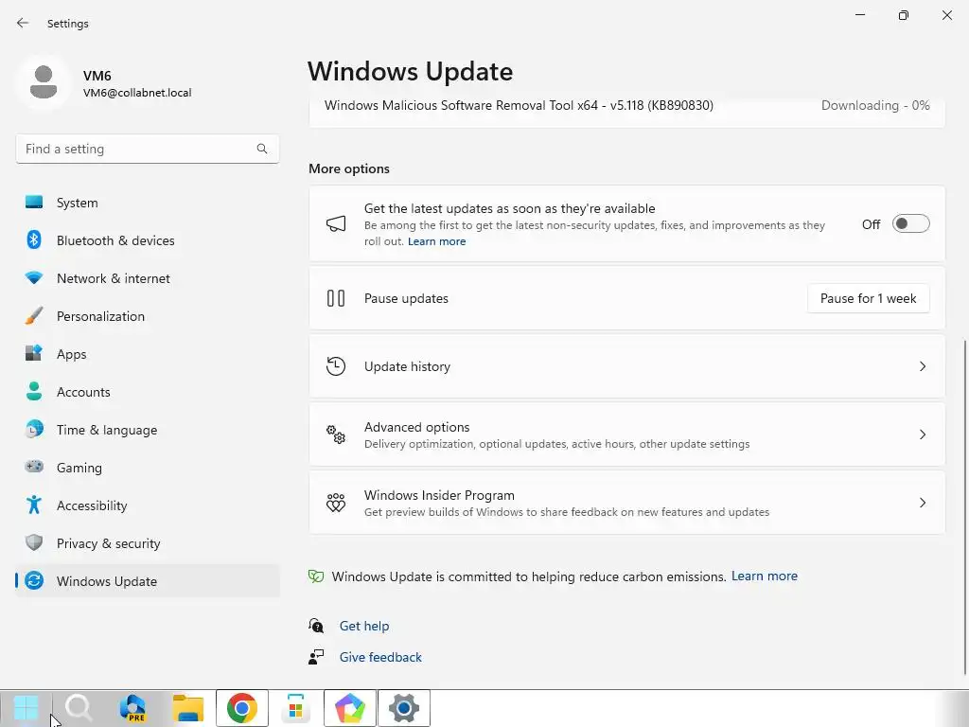Click VM6@collabnet.local account text
The height and width of the screenshot is (727, 969).
coord(137,93)
